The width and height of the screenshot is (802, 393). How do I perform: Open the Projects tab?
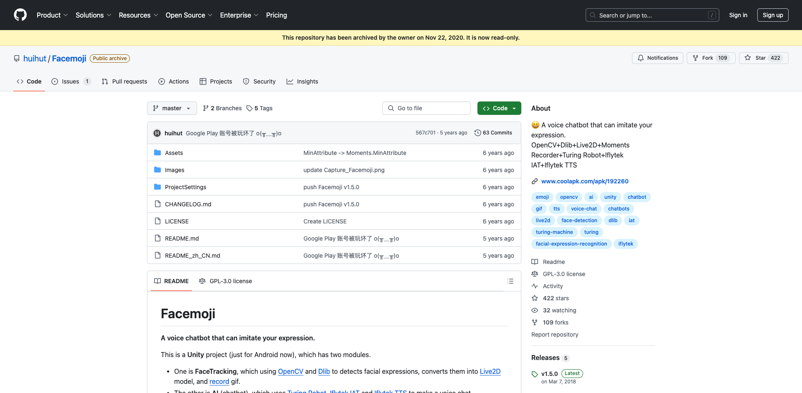(x=216, y=81)
